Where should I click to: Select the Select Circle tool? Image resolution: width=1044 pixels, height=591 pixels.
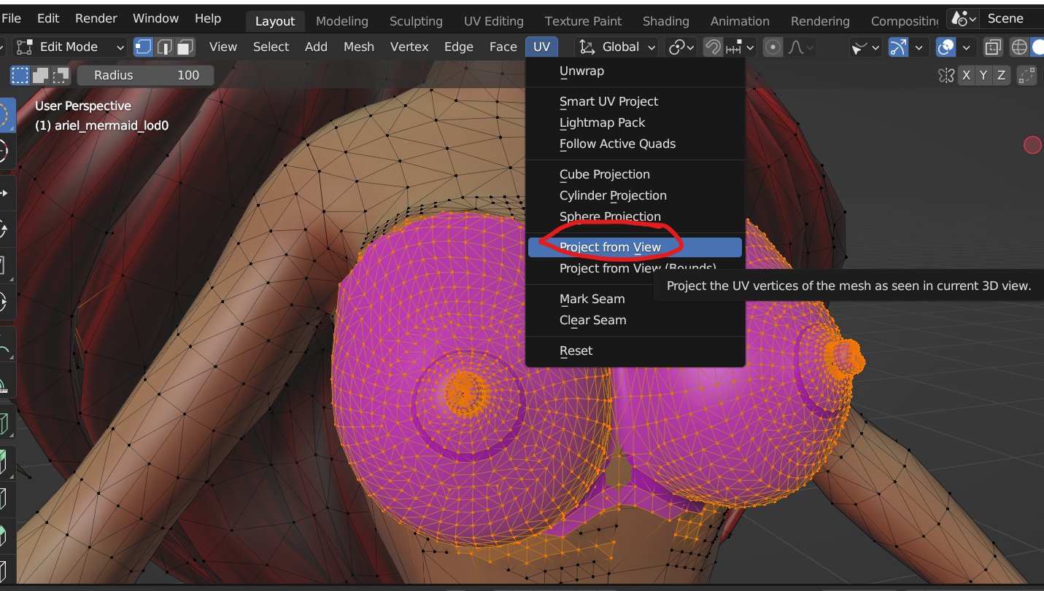pyautogui.click(x=6, y=114)
